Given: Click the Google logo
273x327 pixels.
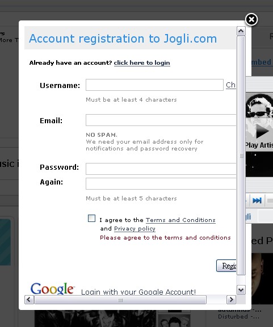Looking at the screenshot, I should coord(52,289).
